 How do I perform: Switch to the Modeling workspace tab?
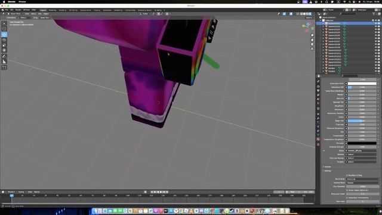point(52,10)
